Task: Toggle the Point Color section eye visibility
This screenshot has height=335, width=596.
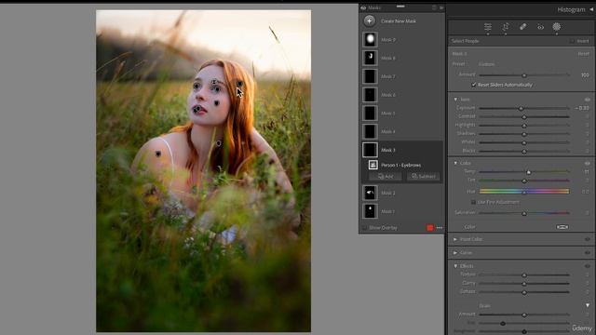Action: pyautogui.click(x=588, y=239)
